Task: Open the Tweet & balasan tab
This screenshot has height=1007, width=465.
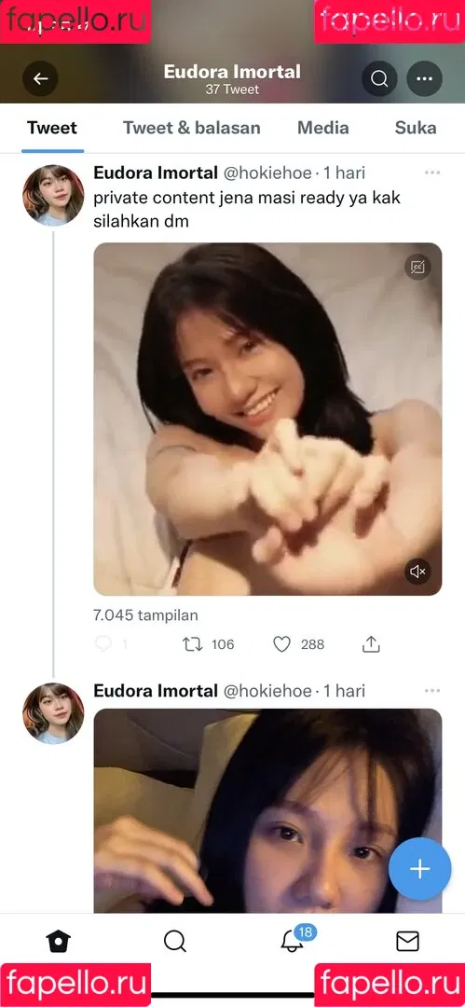Action: (x=191, y=128)
